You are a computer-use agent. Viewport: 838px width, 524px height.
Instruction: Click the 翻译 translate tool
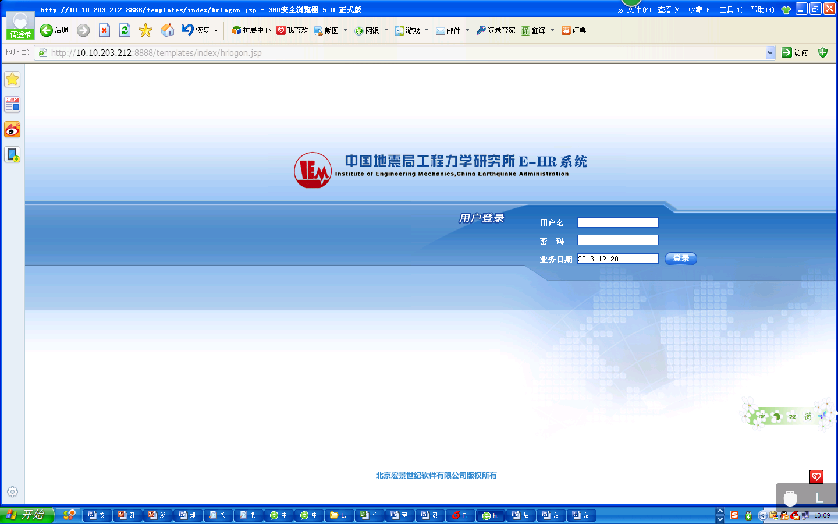click(x=534, y=30)
